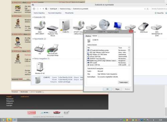Collapse the Eszközök (10) group
The width and height of the screenshot is (167, 122).
[x=33, y=17]
